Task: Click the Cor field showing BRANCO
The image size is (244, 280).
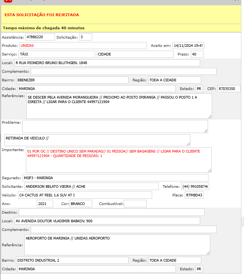Action: 81,204
